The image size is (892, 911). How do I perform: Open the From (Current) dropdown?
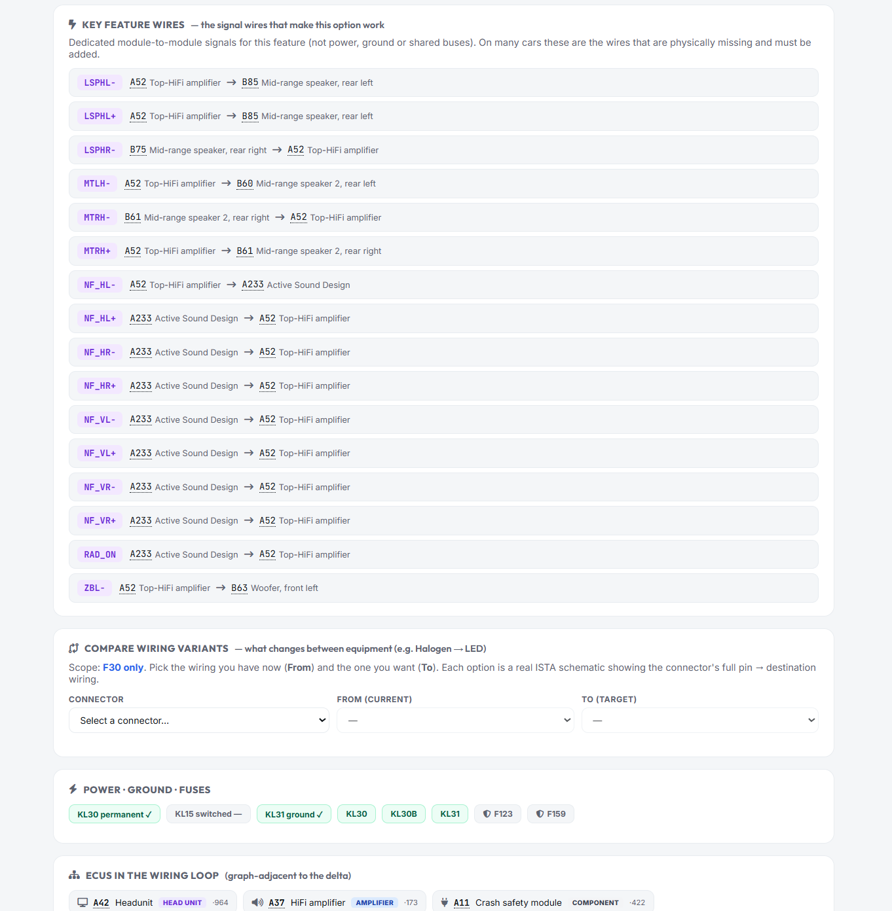[455, 721]
